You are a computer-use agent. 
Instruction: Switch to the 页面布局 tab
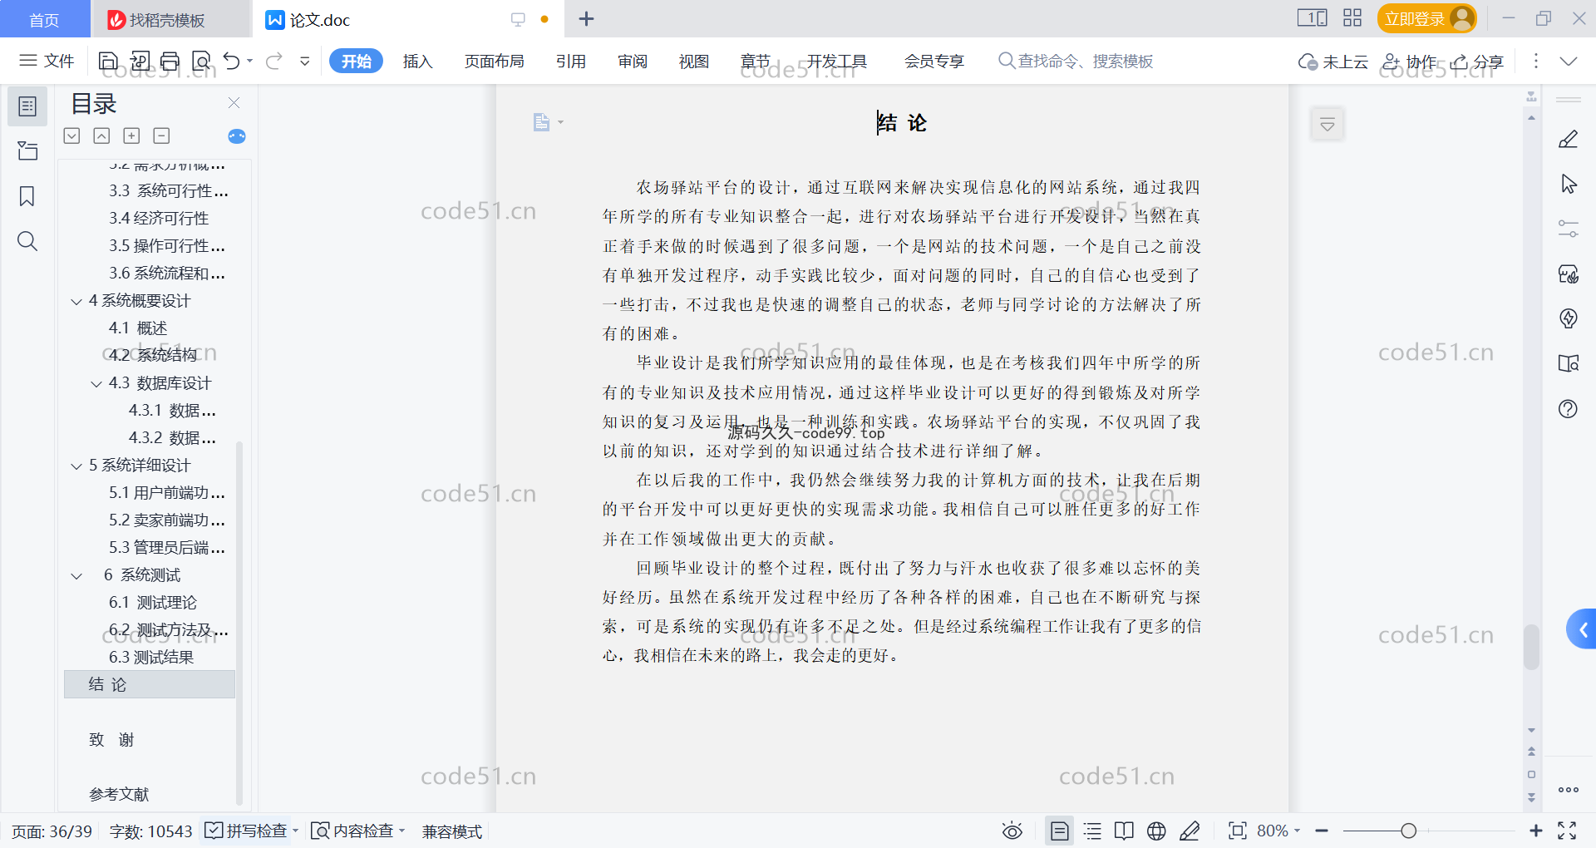494,62
